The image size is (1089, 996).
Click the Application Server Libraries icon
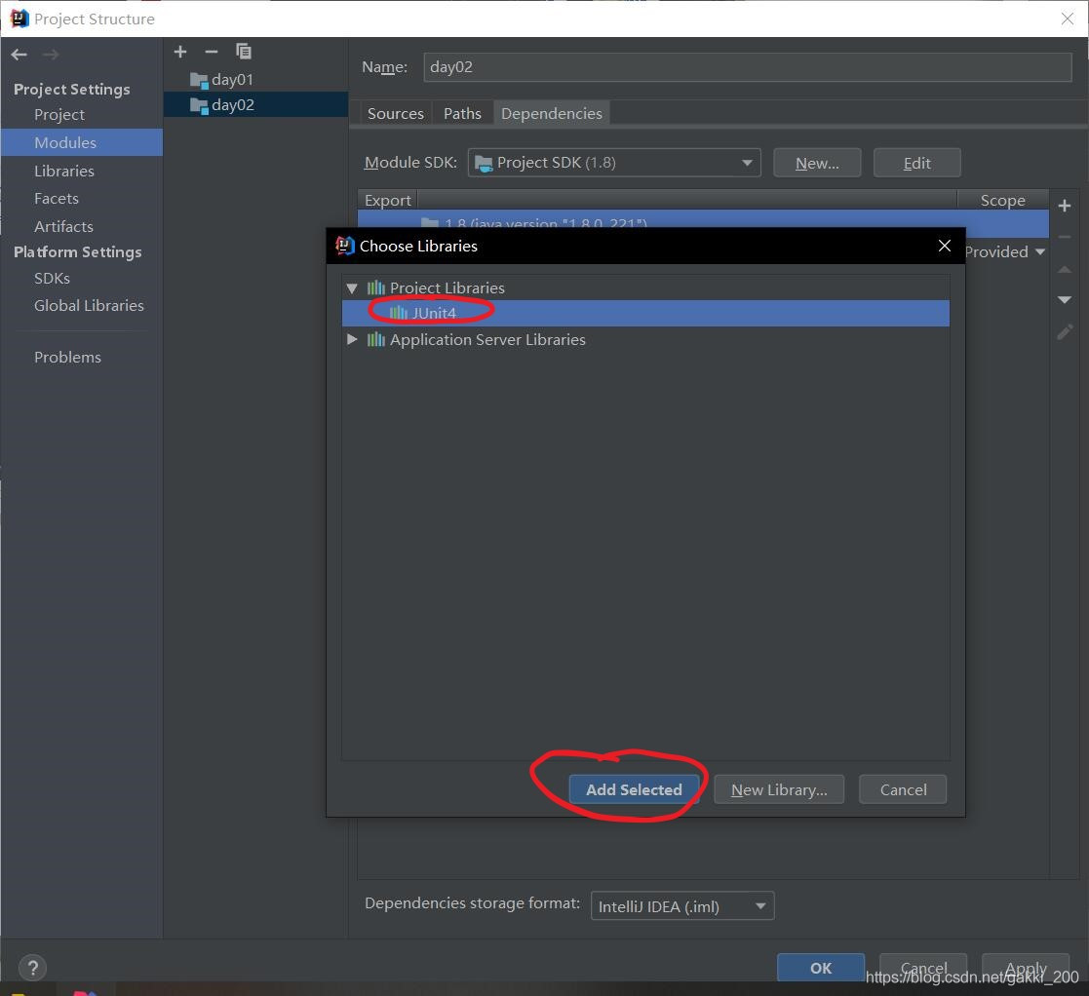click(375, 339)
